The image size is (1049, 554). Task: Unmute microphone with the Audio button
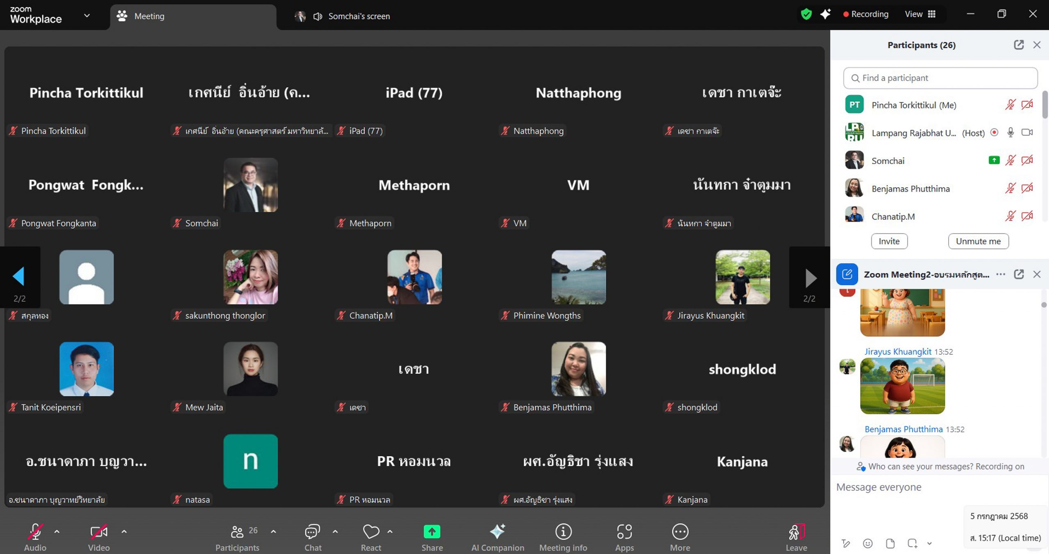pyautogui.click(x=35, y=532)
